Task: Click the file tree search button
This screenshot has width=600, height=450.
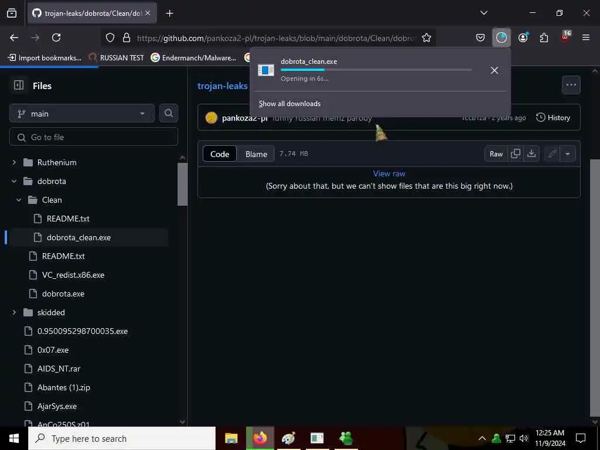Action: 168,113
